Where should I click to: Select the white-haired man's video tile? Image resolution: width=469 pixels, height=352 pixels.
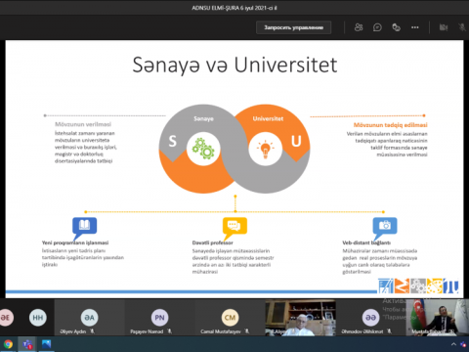(x=300, y=318)
